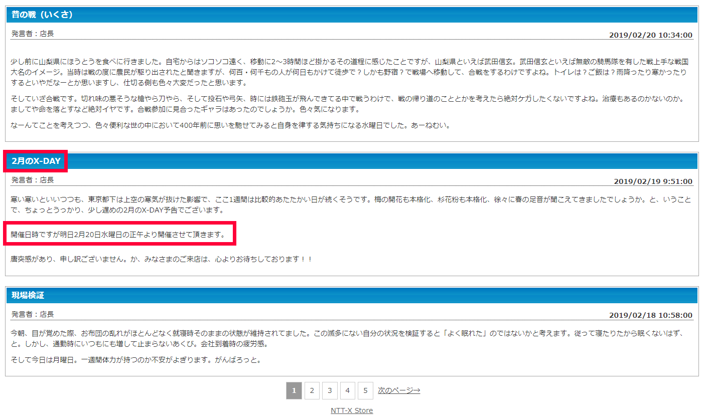Go to page 5 in pagination
707x418 pixels.
tap(365, 390)
